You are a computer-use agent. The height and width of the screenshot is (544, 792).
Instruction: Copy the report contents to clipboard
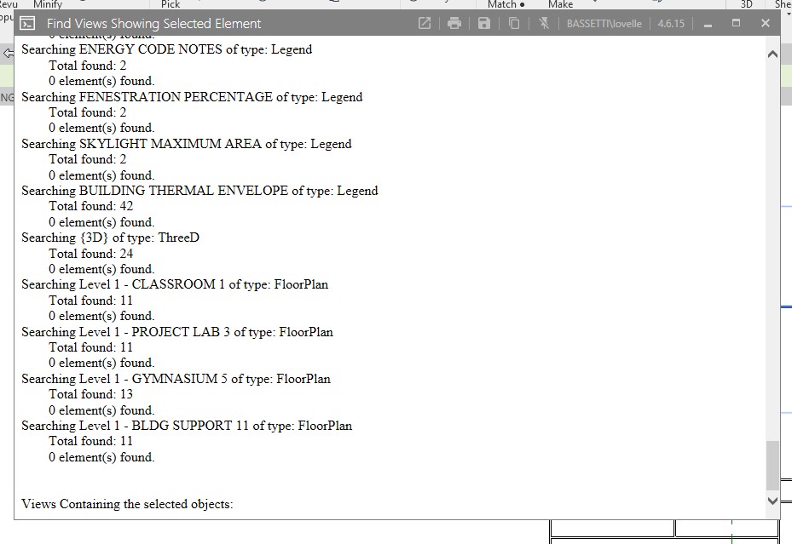513,23
